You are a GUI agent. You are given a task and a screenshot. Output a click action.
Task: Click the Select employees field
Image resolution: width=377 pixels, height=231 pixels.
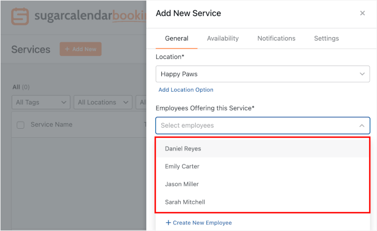tap(263, 125)
